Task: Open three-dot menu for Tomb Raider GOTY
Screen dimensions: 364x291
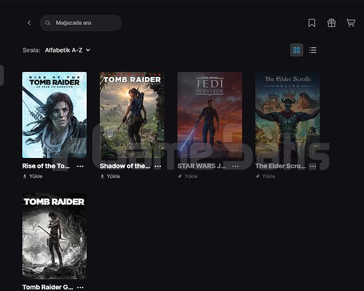Action: click(80, 288)
